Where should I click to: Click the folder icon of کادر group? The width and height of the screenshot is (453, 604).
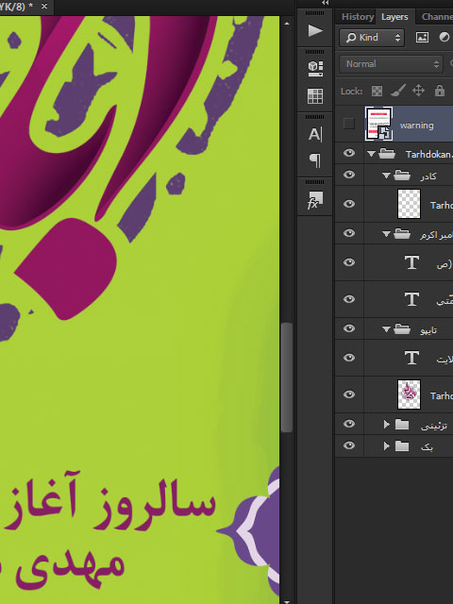[402, 176]
